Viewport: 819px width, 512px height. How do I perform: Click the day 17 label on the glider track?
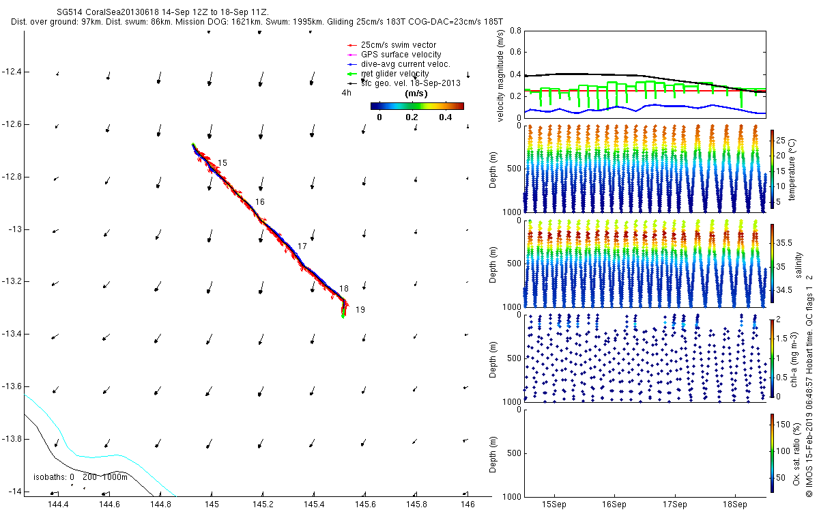pyautogui.click(x=302, y=246)
